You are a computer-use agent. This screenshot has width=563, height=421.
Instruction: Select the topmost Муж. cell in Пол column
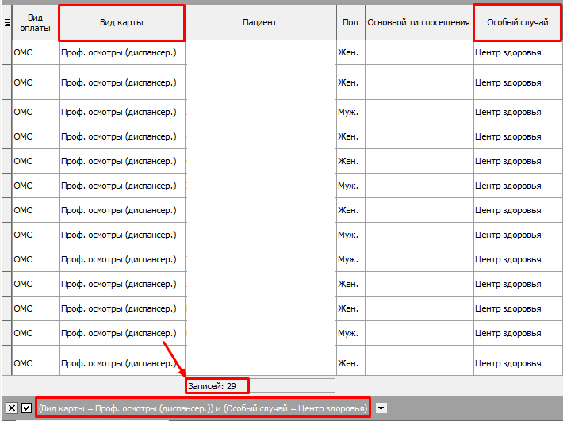click(350, 112)
